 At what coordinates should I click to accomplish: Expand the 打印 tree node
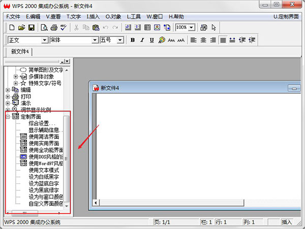coord(8,97)
